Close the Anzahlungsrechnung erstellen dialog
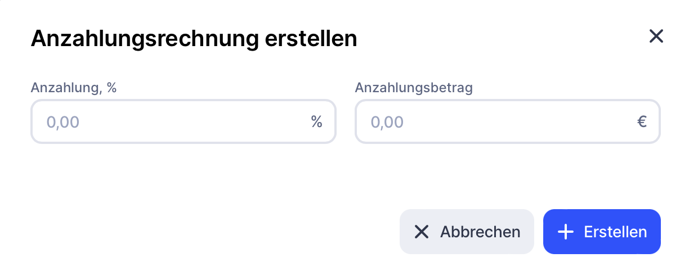The image size is (689, 280). 656,37
